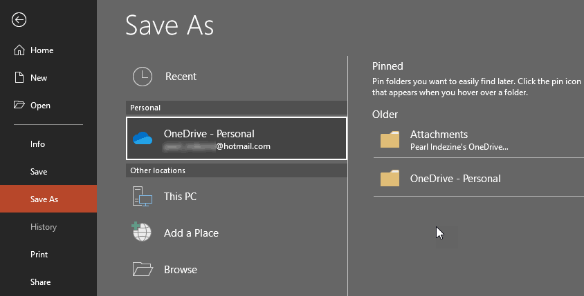Click the Personal section header
Viewport: 584px width, 296px height.
pos(237,108)
